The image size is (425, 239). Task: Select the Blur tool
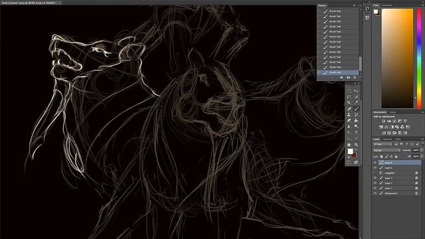tap(349, 127)
